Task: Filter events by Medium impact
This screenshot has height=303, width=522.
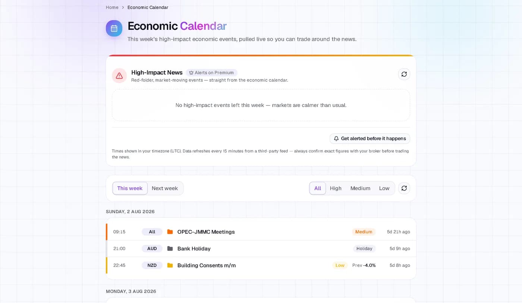Action: tap(360, 188)
